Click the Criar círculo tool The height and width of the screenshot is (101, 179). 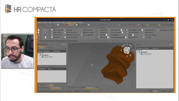pos(103,37)
